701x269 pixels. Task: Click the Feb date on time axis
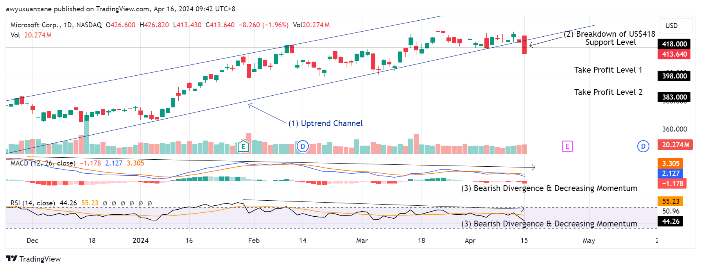pyautogui.click(x=254, y=240)
